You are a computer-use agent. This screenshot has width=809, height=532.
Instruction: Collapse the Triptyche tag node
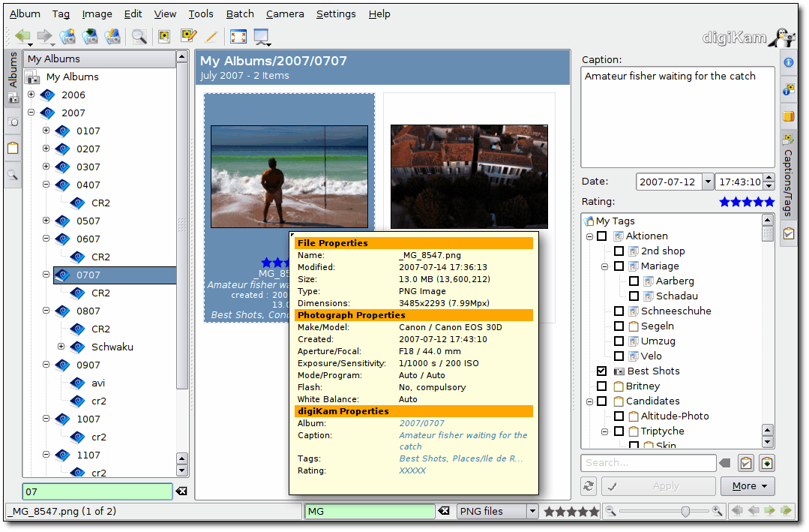(604, 431)
